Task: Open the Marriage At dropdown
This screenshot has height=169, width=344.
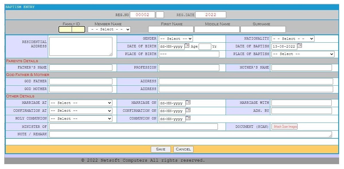Action: [x=81, y=103]
